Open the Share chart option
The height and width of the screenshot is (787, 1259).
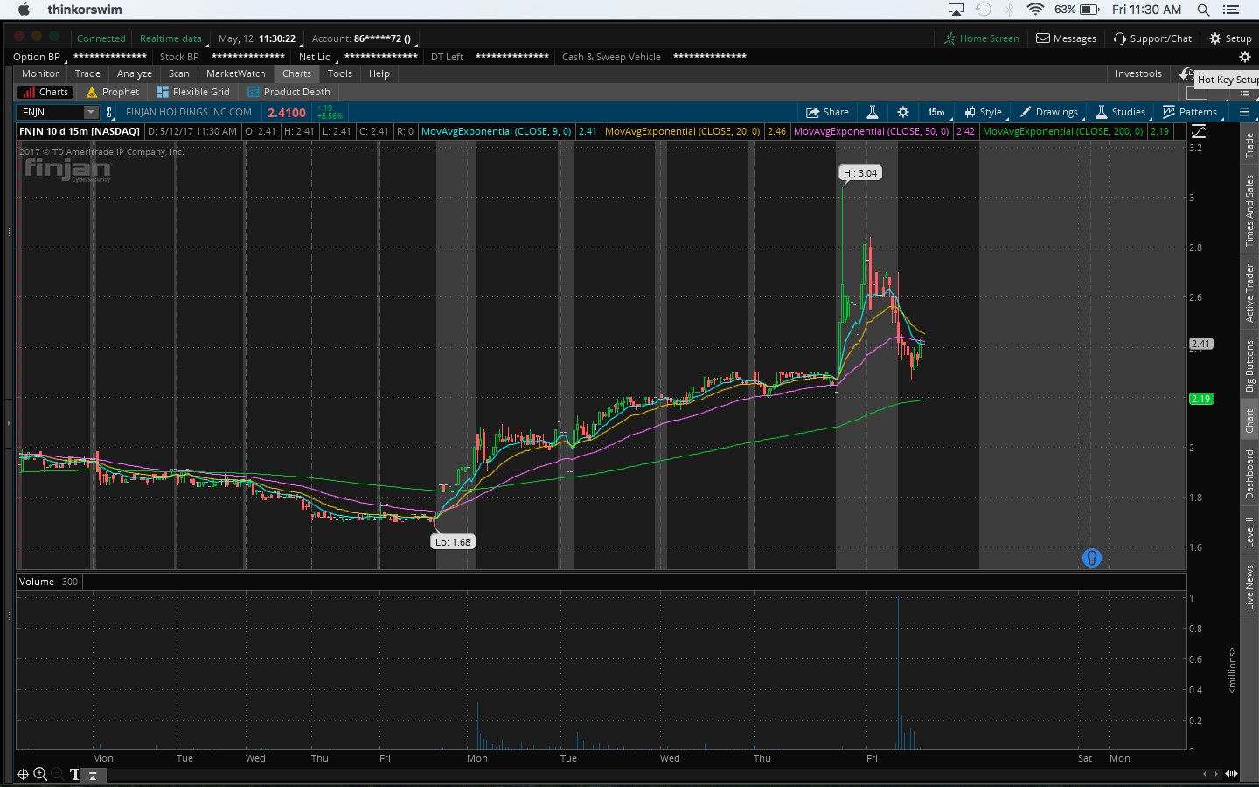[827, 112]
